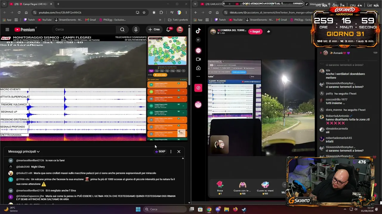Open the Windows Start menu
The height and width of the screenshot is (214, 382).
click(138, 209)
